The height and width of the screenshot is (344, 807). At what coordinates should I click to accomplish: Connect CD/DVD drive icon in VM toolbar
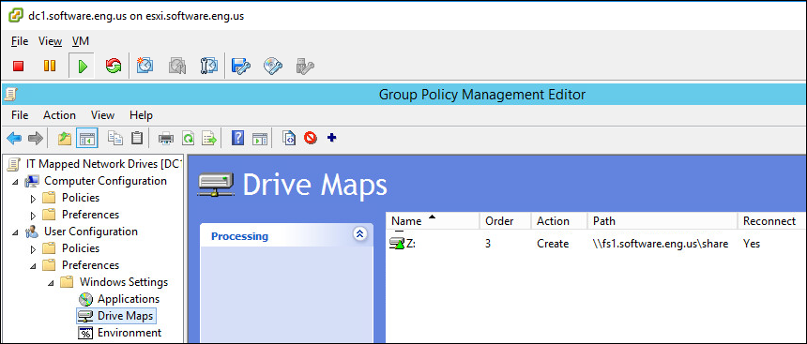point(273,66)
